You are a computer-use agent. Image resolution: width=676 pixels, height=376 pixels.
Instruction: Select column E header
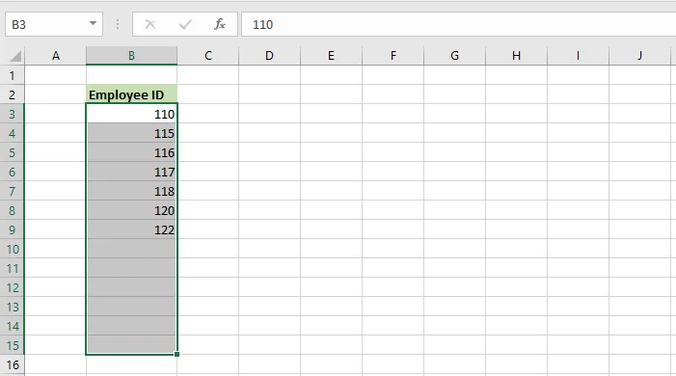[331, 56]
